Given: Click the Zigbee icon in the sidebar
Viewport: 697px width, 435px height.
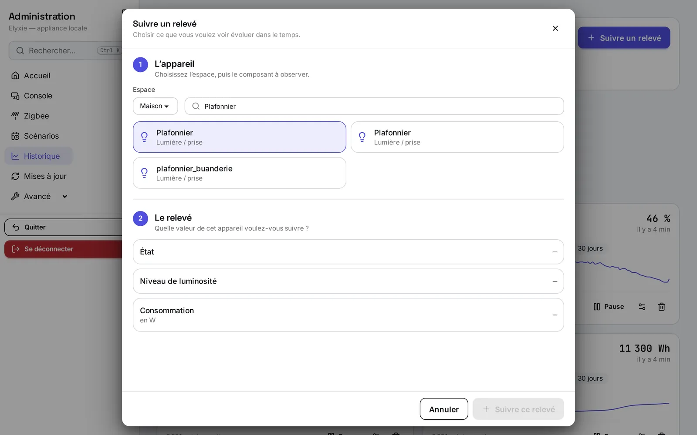Looking at the screenshot, I should pyautogui.click(x=15, y=116).
